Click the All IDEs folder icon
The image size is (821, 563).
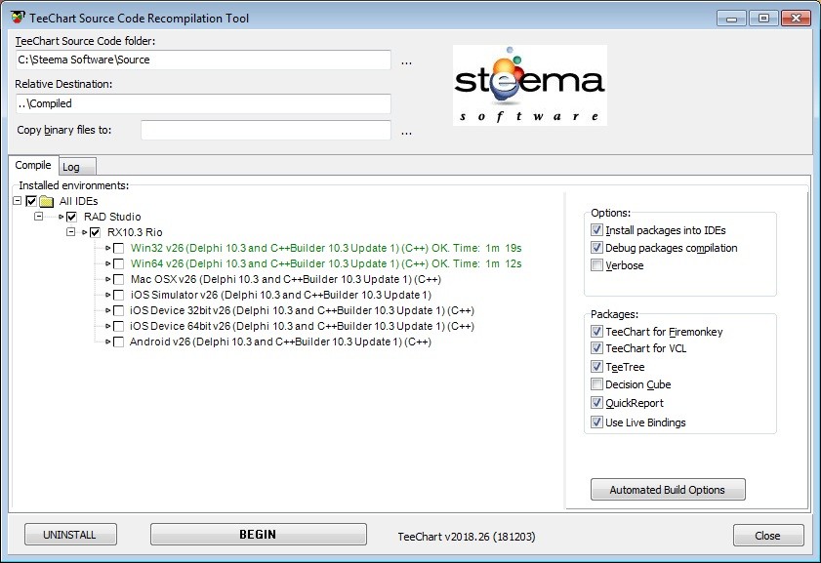47,201
